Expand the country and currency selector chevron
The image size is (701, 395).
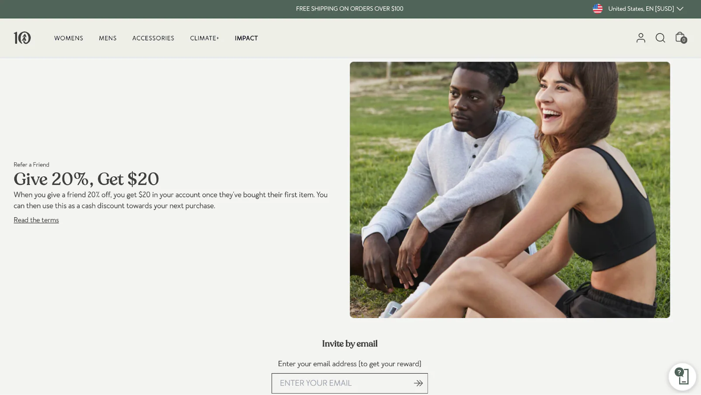coord(680,8)
